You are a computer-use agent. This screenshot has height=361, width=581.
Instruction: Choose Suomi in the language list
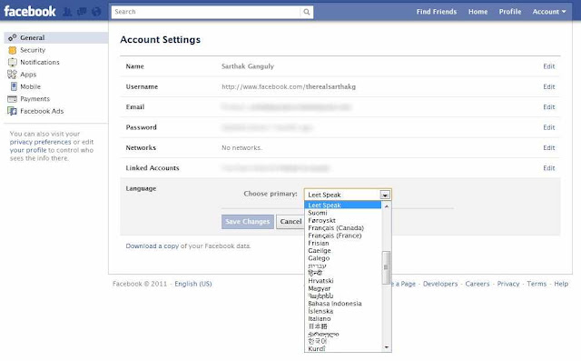(x=343, y=213)
